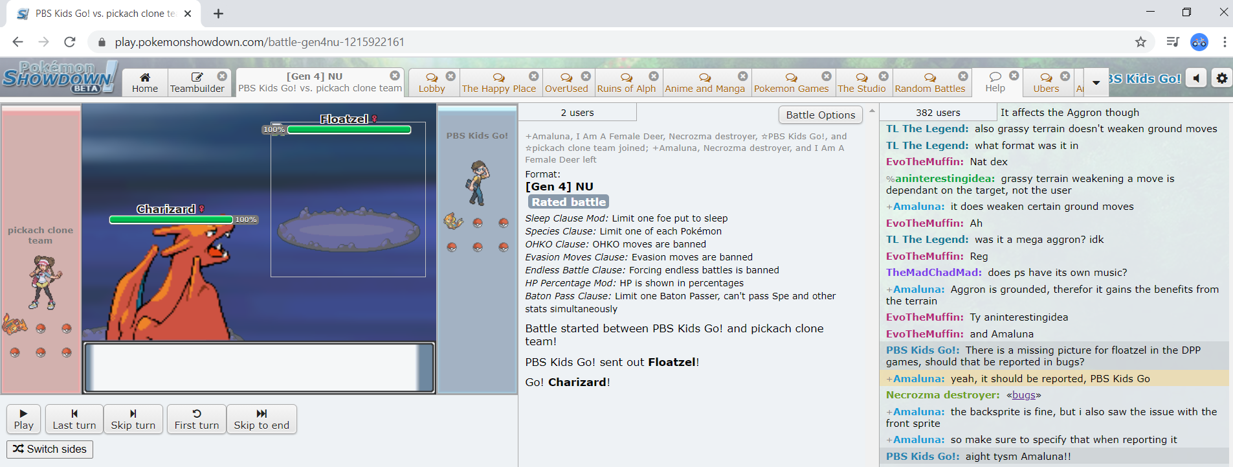Go back to Last turn
1233x467 pixels.
tap(74, 419)
